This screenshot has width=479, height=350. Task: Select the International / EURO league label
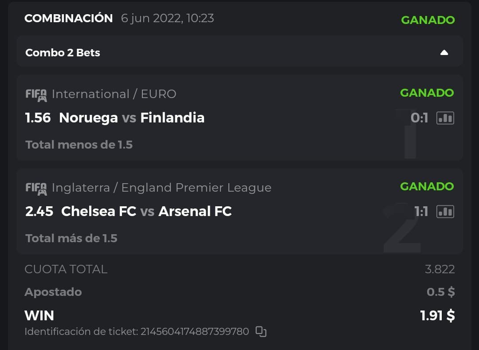pyautogui.click(x=114, y=94)
